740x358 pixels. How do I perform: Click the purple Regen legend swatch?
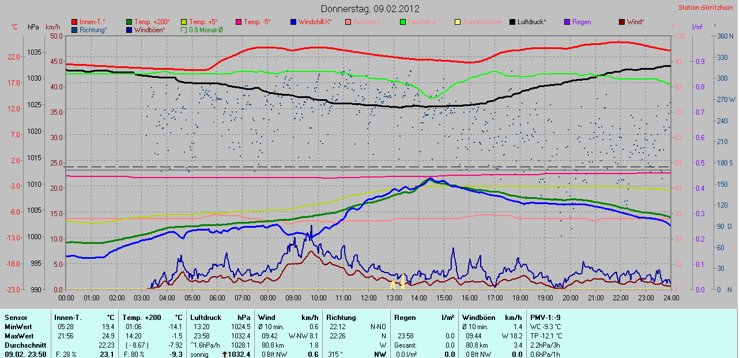(567, 22)
